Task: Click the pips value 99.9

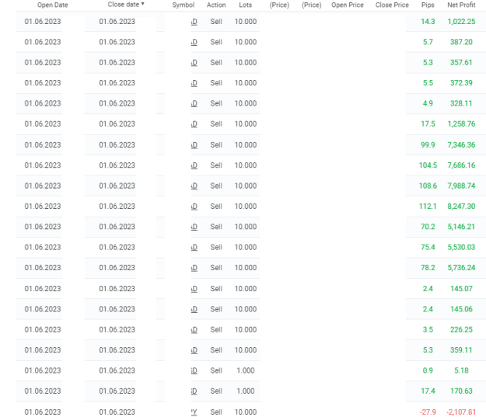Action: point(428,145)
